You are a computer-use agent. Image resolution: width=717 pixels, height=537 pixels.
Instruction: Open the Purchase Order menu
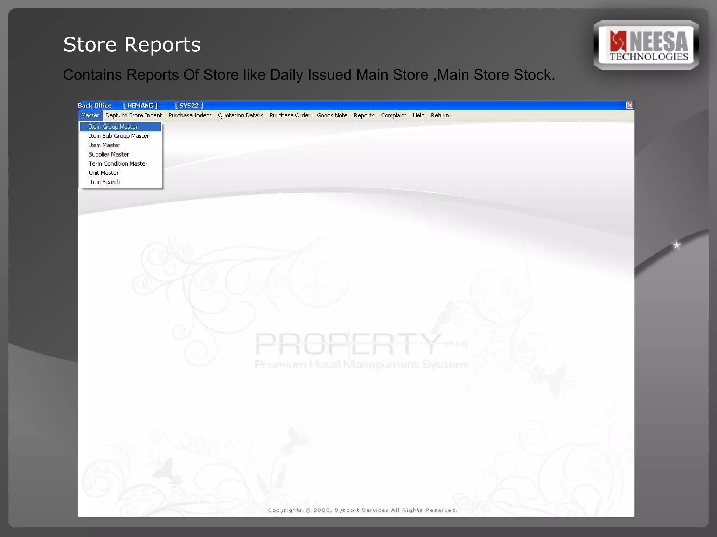[x=290, y=115]
